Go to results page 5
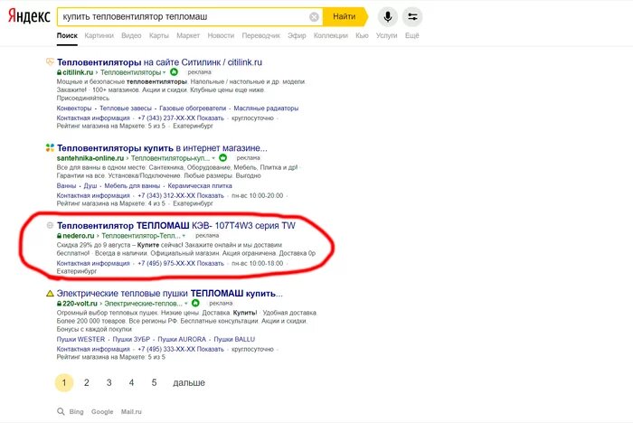 [x=155, y=382]
